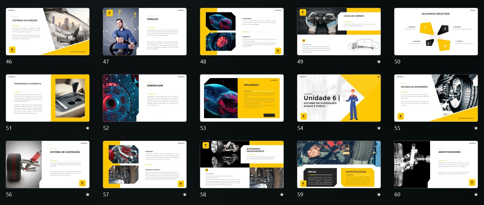Select the Caixa de Câmbio slide

(339, 32)
